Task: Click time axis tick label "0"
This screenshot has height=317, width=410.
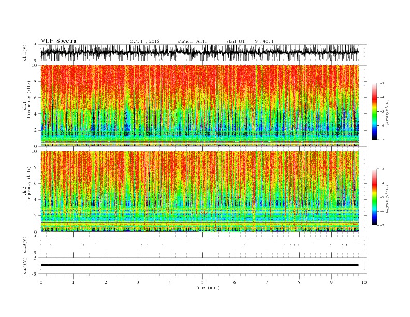Action: (41, 282)
